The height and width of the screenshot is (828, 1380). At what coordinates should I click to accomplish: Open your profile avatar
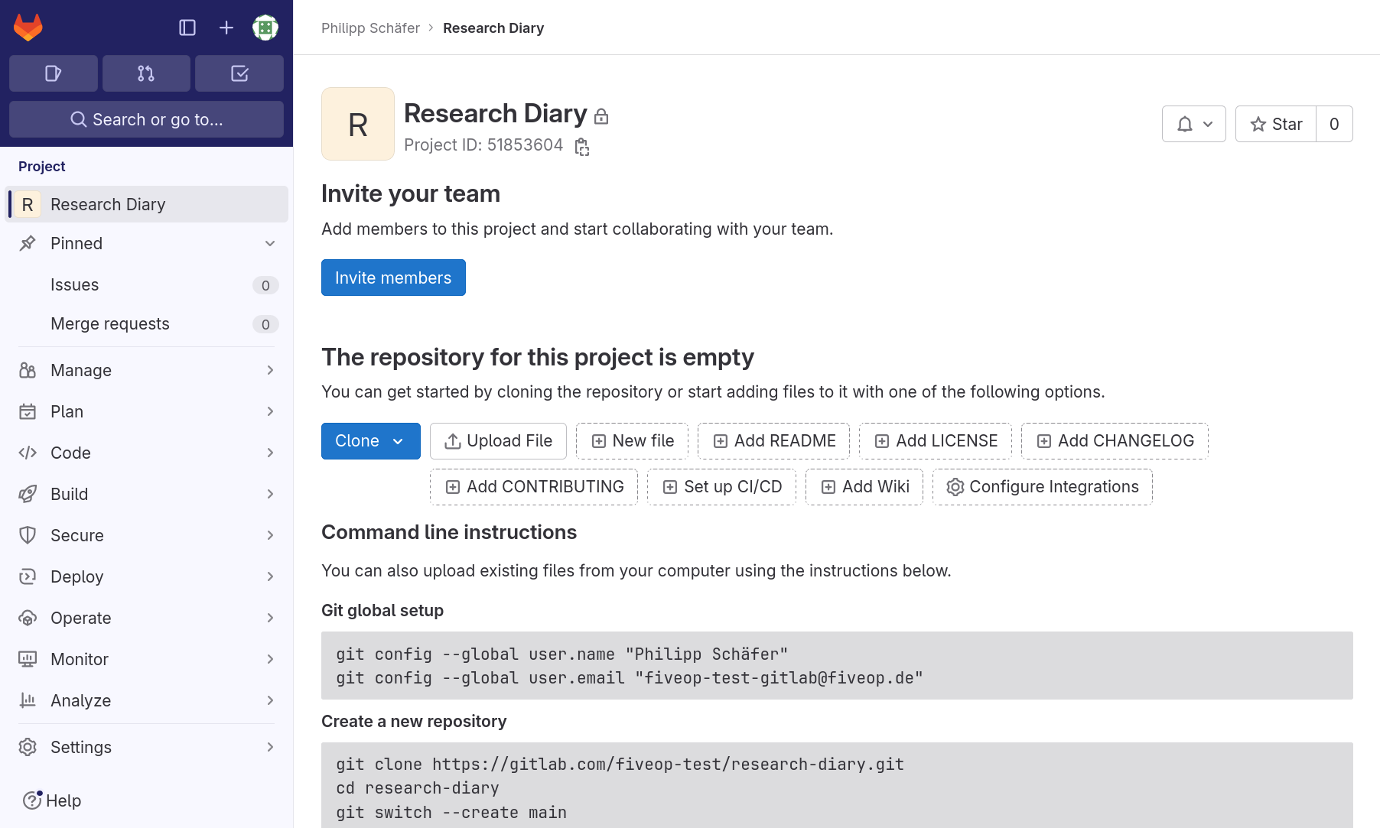click(x=265, y=27)
